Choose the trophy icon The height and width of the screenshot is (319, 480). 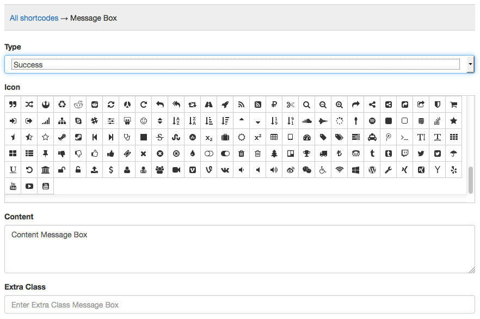(x=307, y=154)
